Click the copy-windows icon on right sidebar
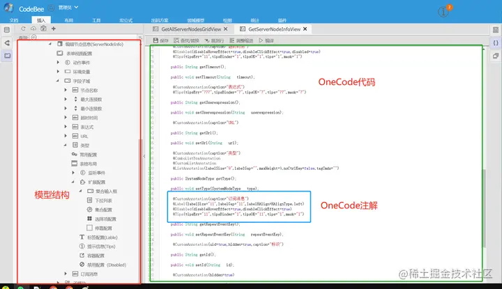This screenshot has width=502, height=289. (496, 56)
